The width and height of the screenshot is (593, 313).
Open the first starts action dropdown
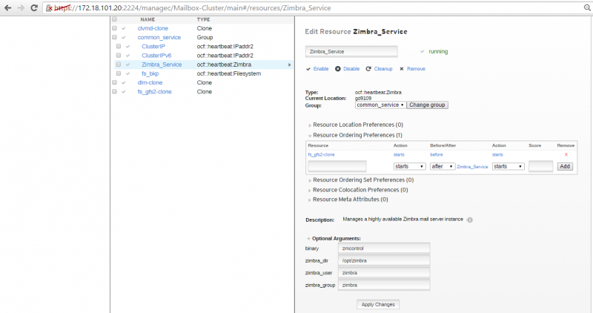pyautogui.click(x=410, y=167)
